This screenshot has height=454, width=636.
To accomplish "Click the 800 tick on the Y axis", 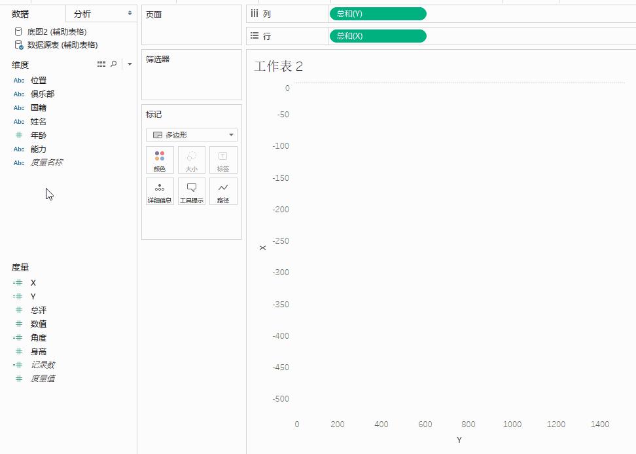I will (x=468, y=425).
